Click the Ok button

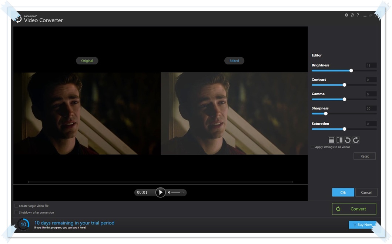click(x=343, y=193)
